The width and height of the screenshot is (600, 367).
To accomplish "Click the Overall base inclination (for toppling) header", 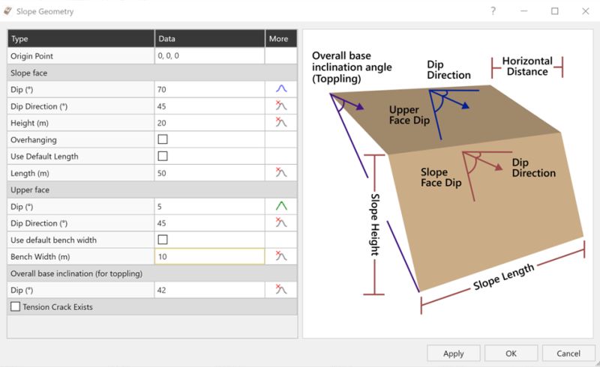I will coord(152,273).
